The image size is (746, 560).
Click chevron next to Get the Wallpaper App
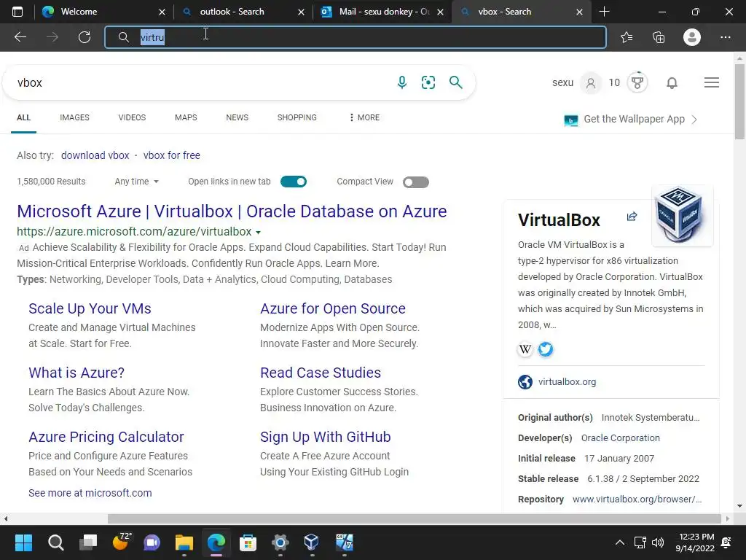(694, 120)
